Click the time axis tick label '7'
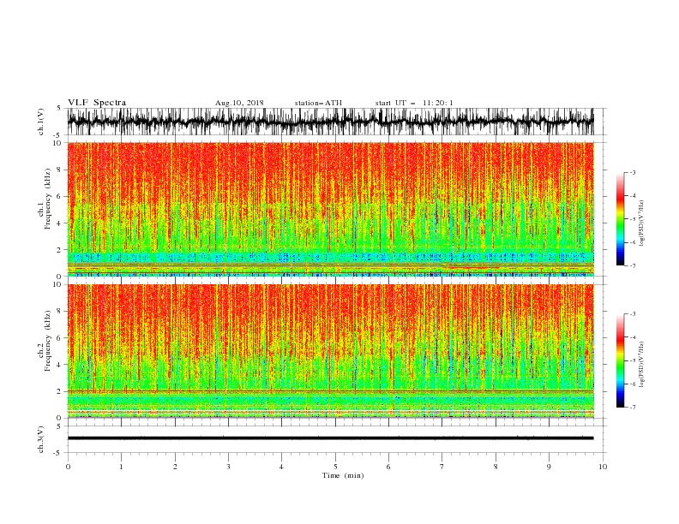 tap(442, 467)
